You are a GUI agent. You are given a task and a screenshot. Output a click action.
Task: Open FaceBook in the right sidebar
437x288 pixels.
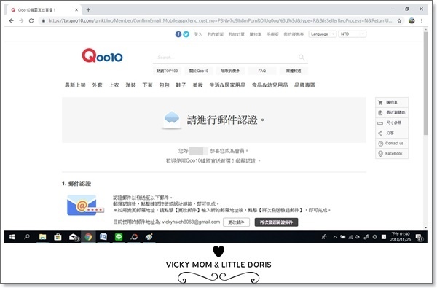(392, 154)
